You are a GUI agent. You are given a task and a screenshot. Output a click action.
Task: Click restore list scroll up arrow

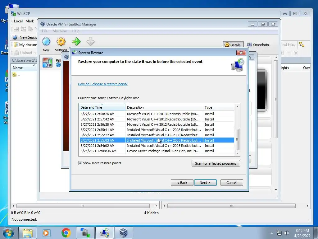(x=237, y=106)
